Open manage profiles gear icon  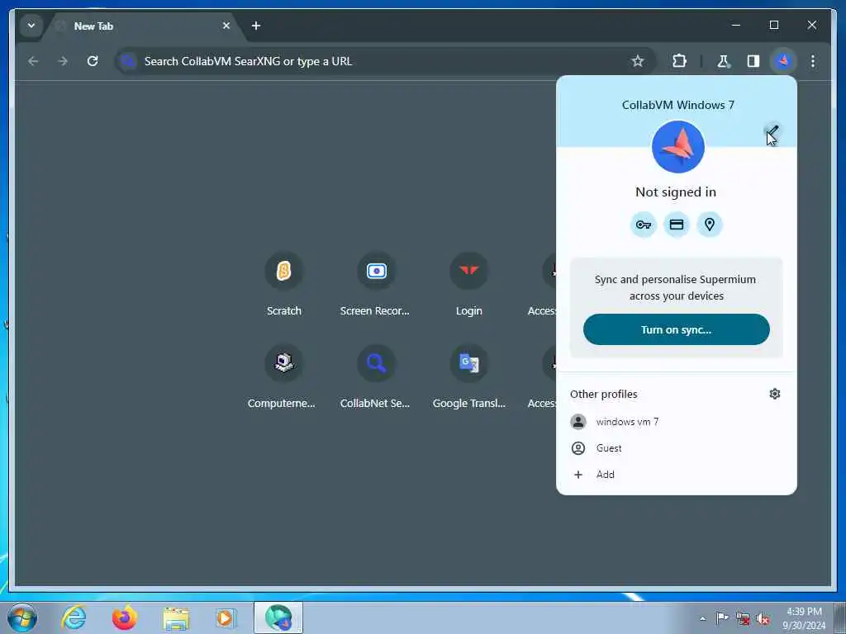pyautogui.click(x=775, y=394)
